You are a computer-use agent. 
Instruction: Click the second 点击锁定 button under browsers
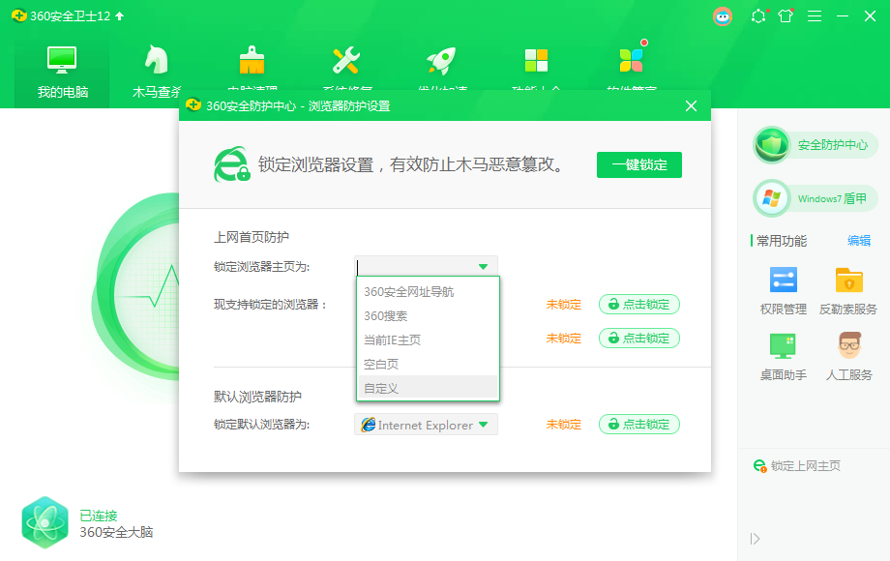(x=639, y=339)
